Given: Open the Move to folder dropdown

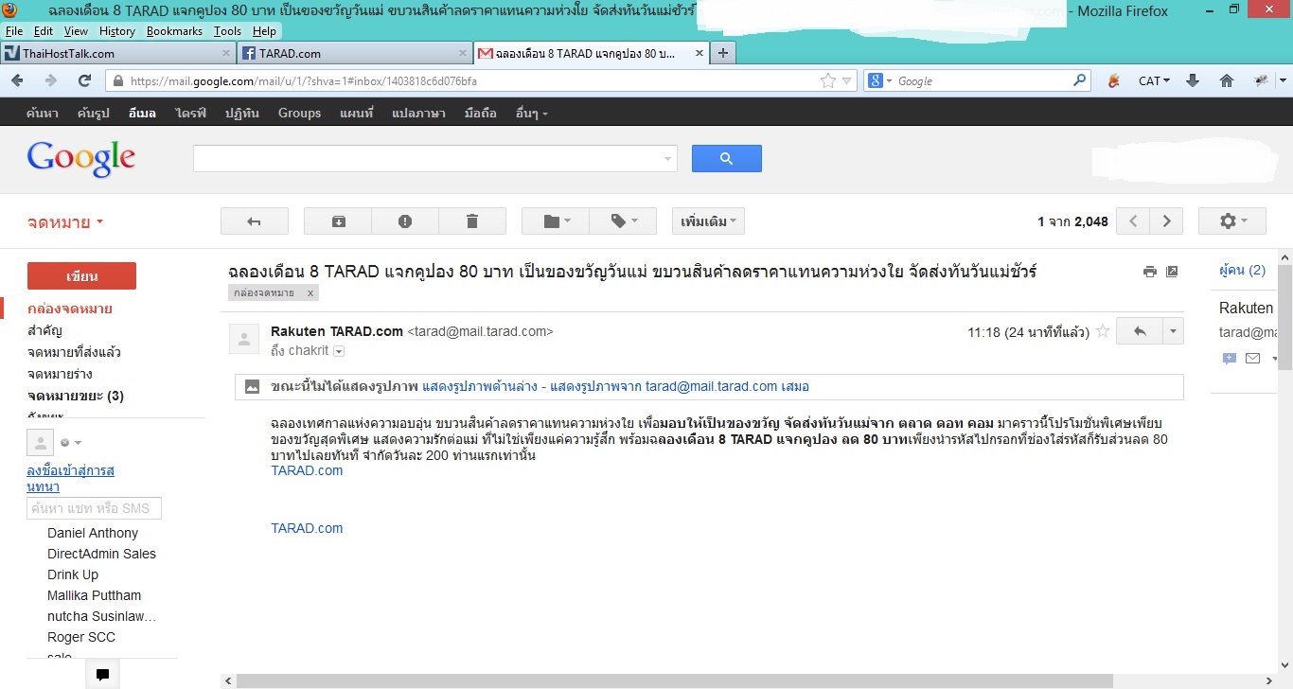Looking at the screenshot, I should (556, 221).
